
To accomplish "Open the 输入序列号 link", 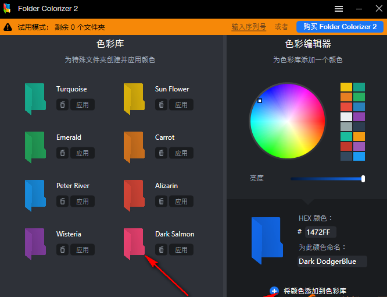I will pos(249,27).
